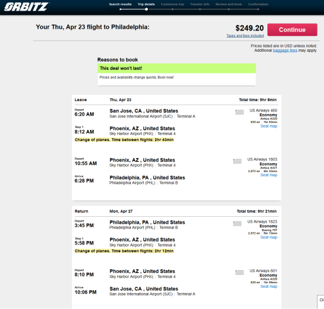The width and height of the screenshot is (324, 309).
Task: Click the US Airways 1803 airline flag icon
Action: (237, 161)
